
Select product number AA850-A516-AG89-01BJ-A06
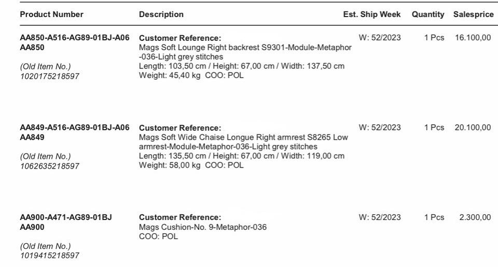click(x=75, y=37)
